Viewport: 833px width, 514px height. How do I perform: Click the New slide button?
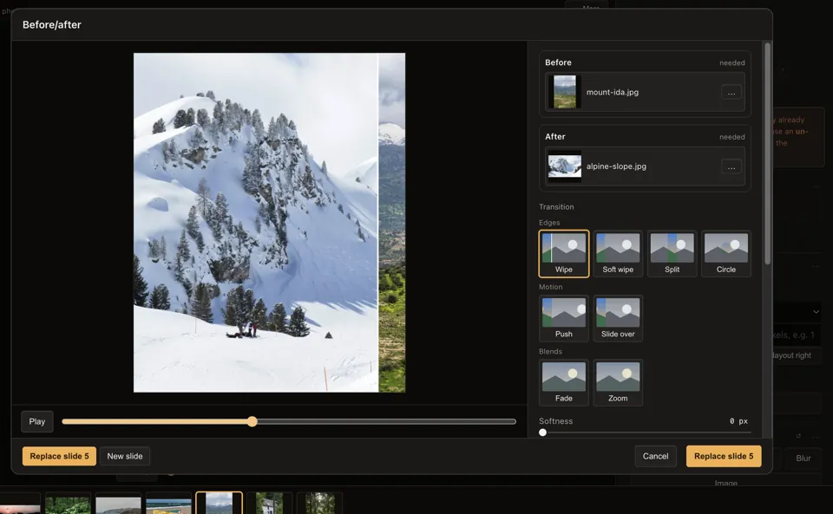[x=125, y=456]
